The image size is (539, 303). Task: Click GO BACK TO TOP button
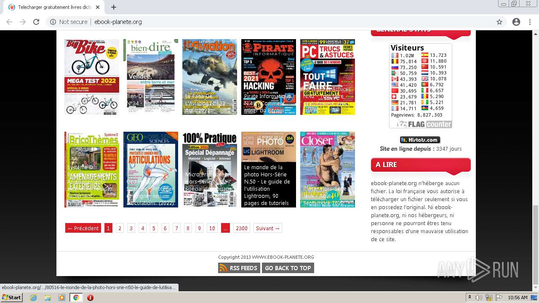pyautogui.click(x=288, y=268)
